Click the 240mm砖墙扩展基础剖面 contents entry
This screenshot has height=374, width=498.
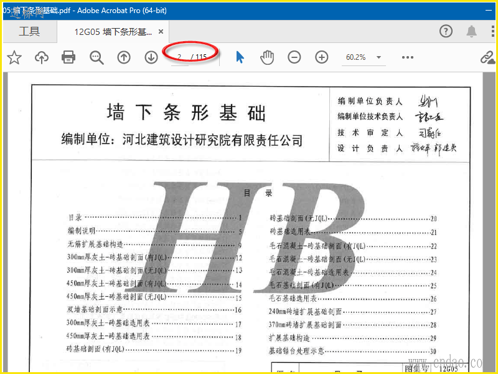[x=353, y=311]
